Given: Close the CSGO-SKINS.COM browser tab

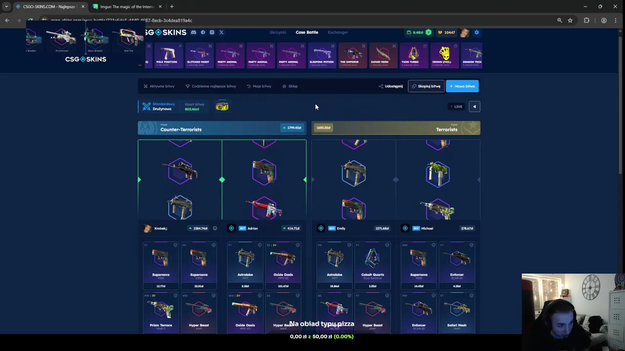Looking at the screenshot, I should click(83, 7).
